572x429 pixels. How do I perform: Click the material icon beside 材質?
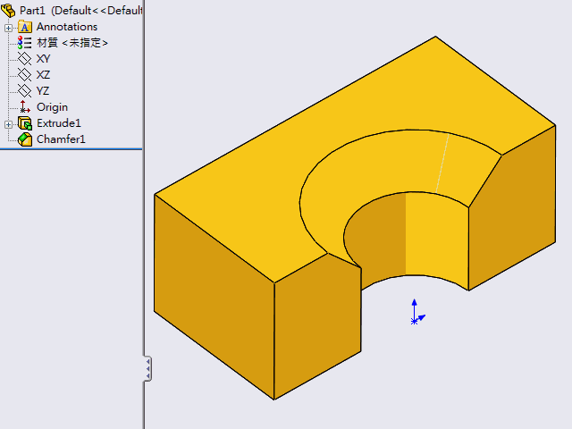(24, 43)
